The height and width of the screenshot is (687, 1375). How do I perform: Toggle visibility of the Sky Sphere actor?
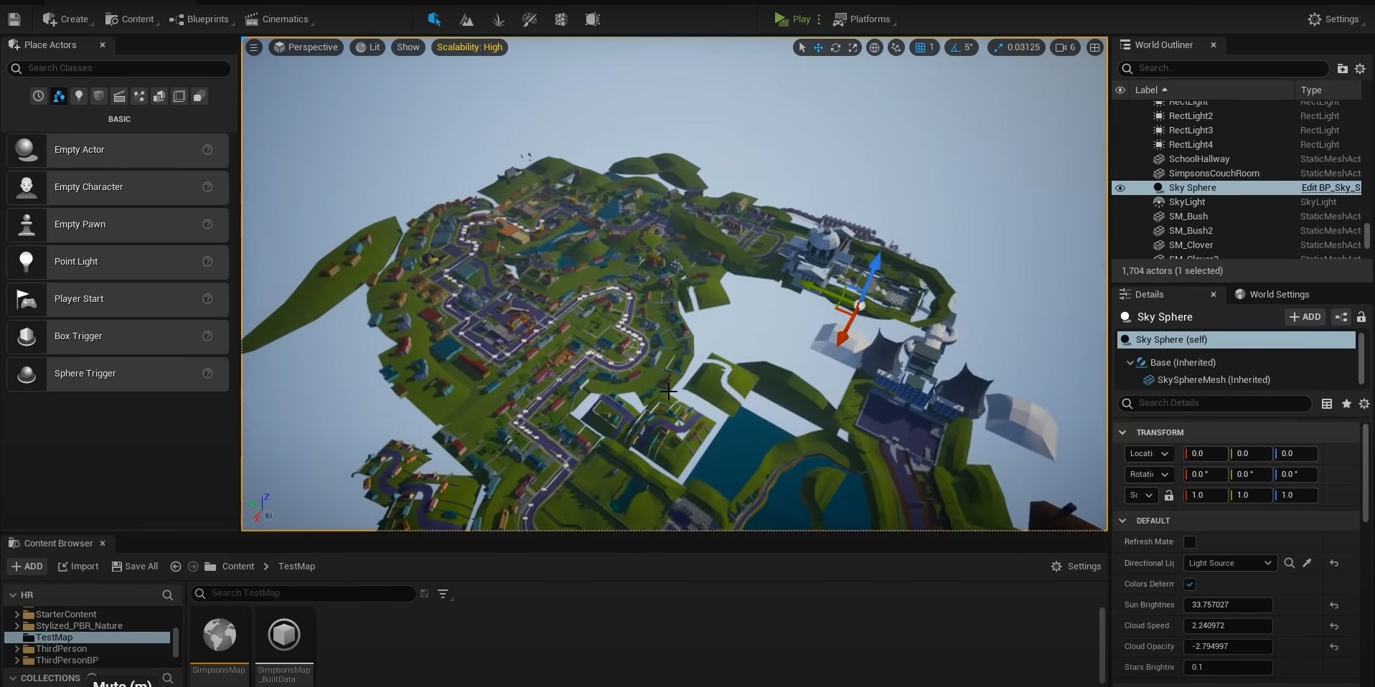coord(1120,188)
